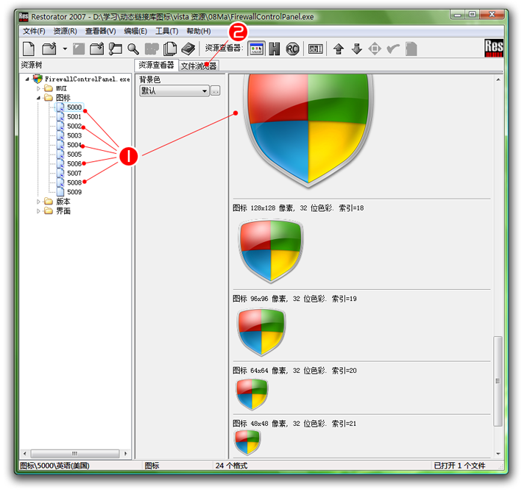Open the 工具(T) menu
Image resolution: width=530 pixels, height=490 pixels.
tap(166, 31)
